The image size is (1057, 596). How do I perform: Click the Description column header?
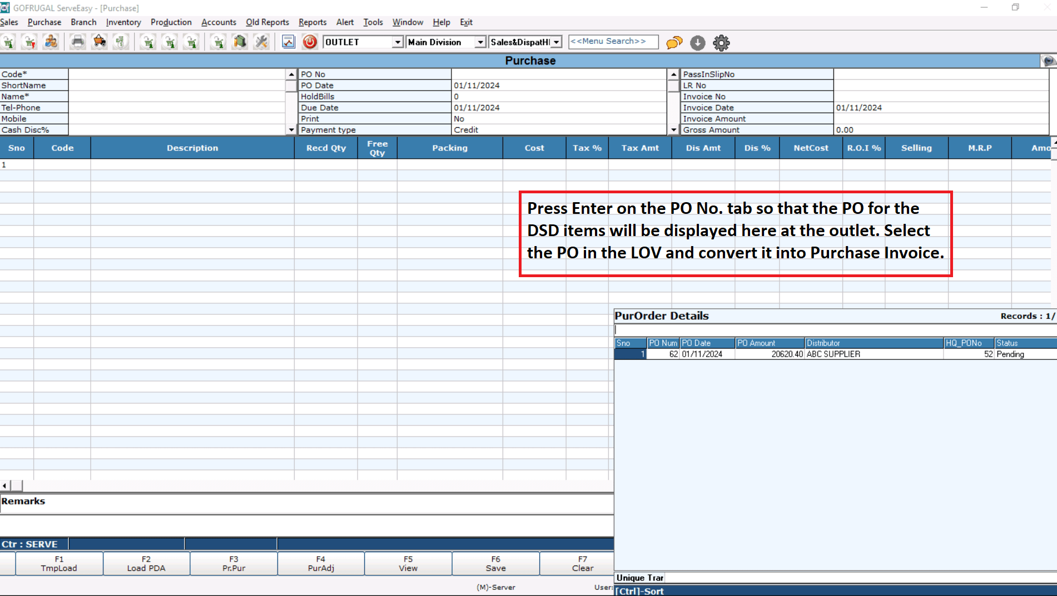pyautogui.click(x=192, y=148)
